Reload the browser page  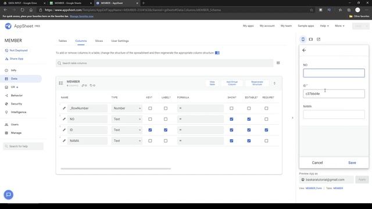coord(22,10)
